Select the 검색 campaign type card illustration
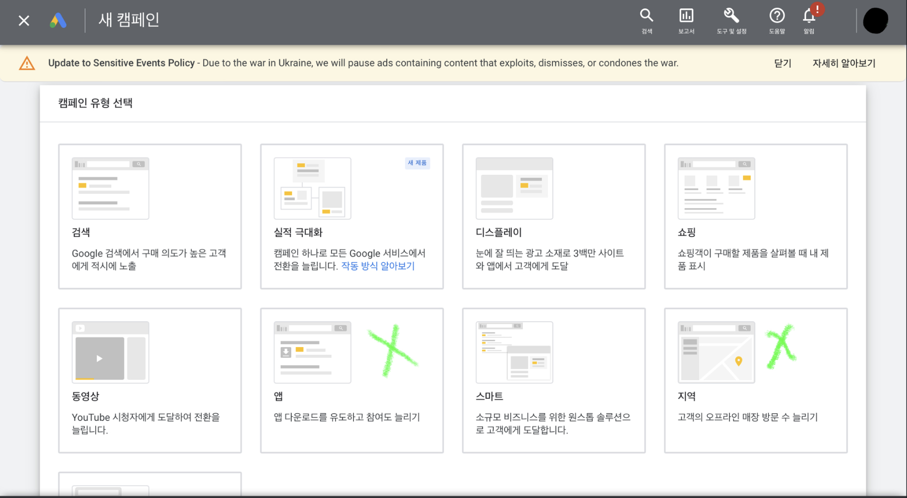 point(110,188)
